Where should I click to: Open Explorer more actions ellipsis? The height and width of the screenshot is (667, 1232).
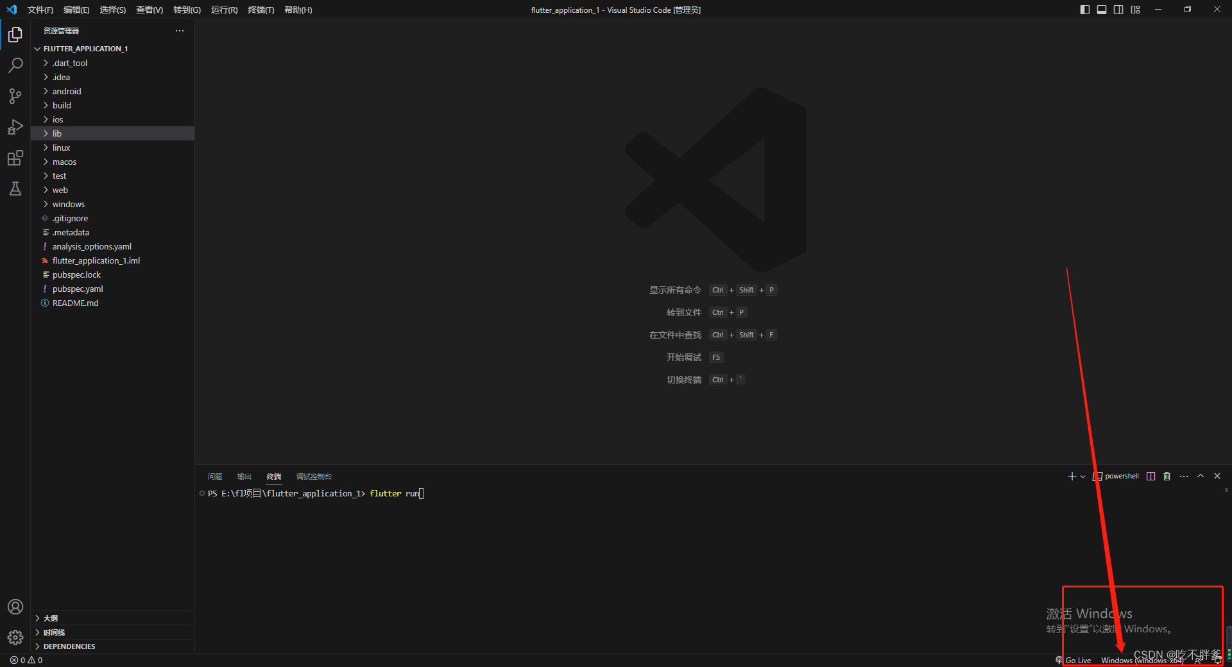coord(180,31)
